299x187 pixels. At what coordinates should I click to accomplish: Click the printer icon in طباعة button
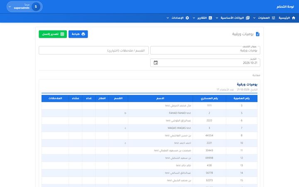(x=83, y=34)
